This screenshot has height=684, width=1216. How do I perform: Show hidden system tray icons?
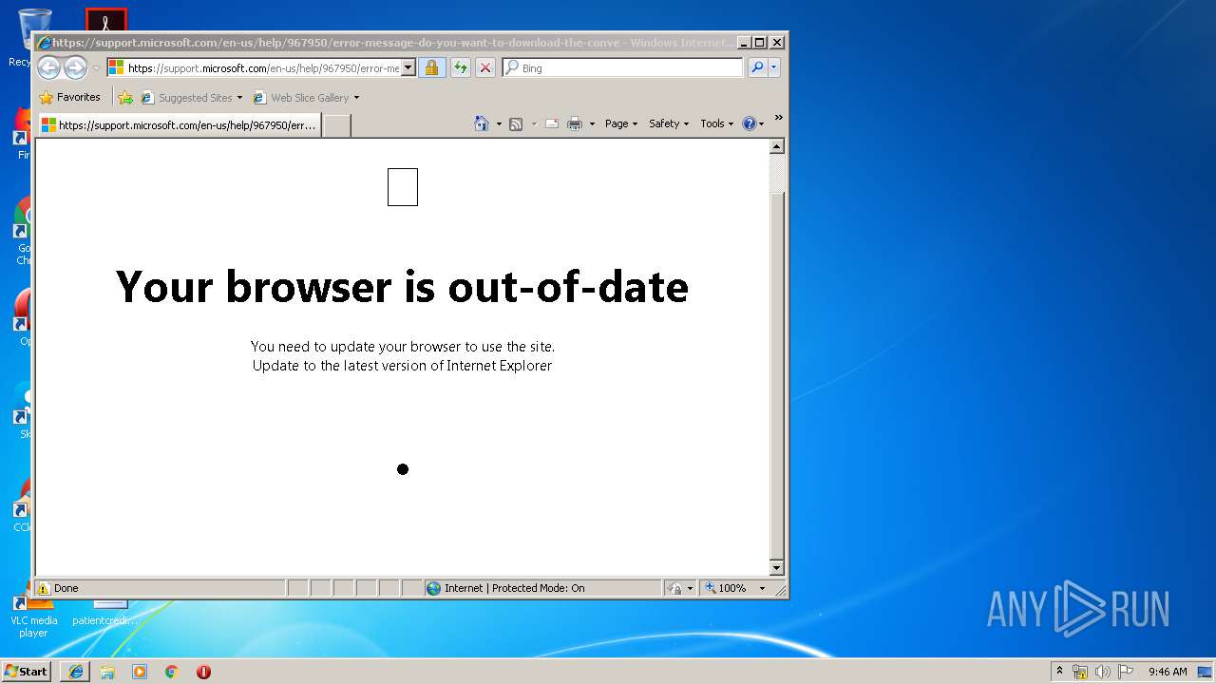pos(1059,671)
